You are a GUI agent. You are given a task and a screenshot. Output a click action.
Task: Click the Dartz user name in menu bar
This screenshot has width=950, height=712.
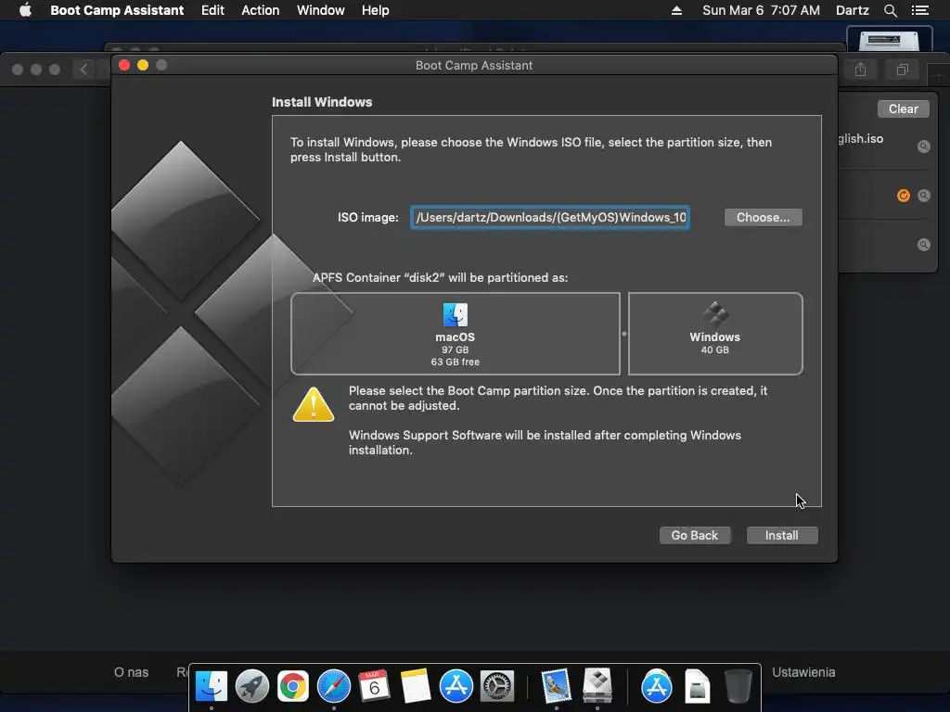[852, 10]
